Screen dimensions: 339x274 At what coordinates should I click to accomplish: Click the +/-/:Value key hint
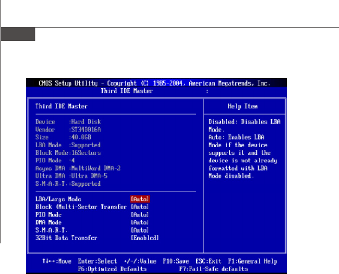[x=140, y=261]
